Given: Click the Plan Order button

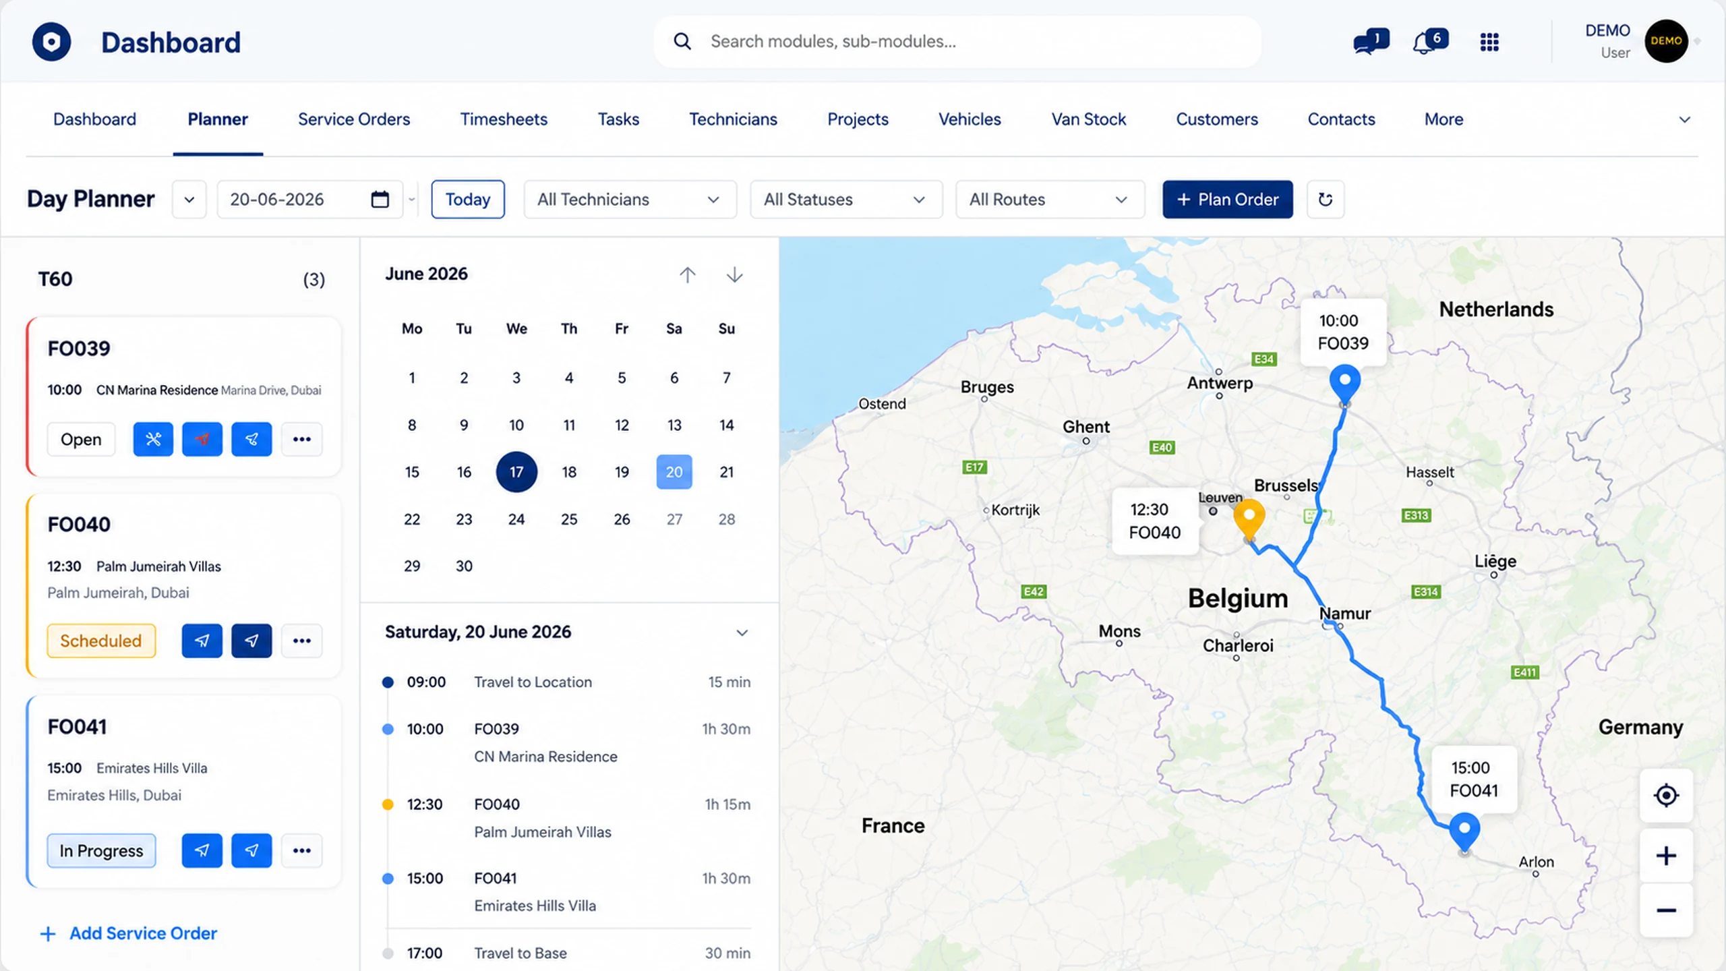Looking at the screenshot, I should 1228,199.
